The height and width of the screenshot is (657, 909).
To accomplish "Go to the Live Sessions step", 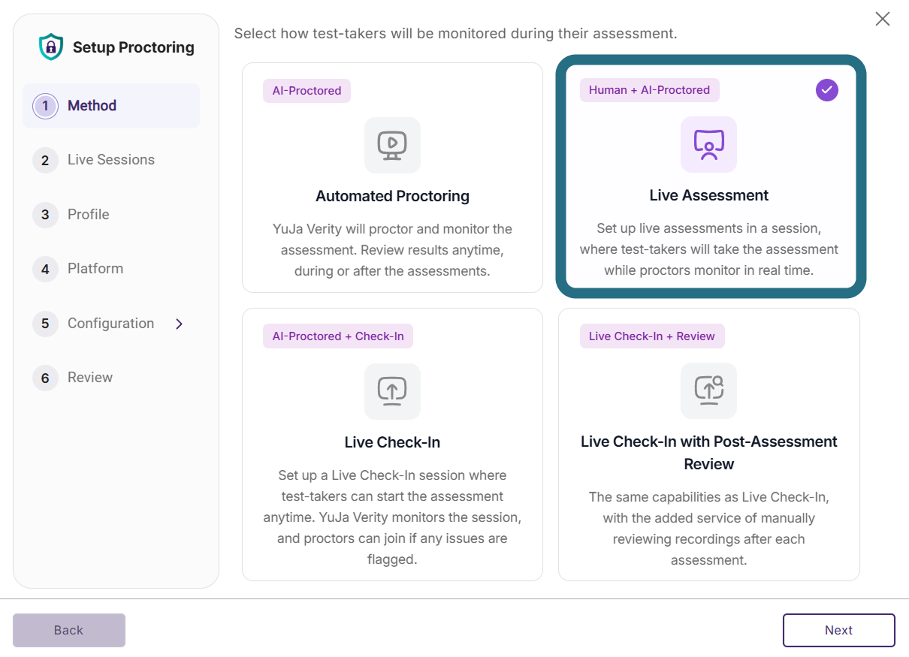I will 111,160.
